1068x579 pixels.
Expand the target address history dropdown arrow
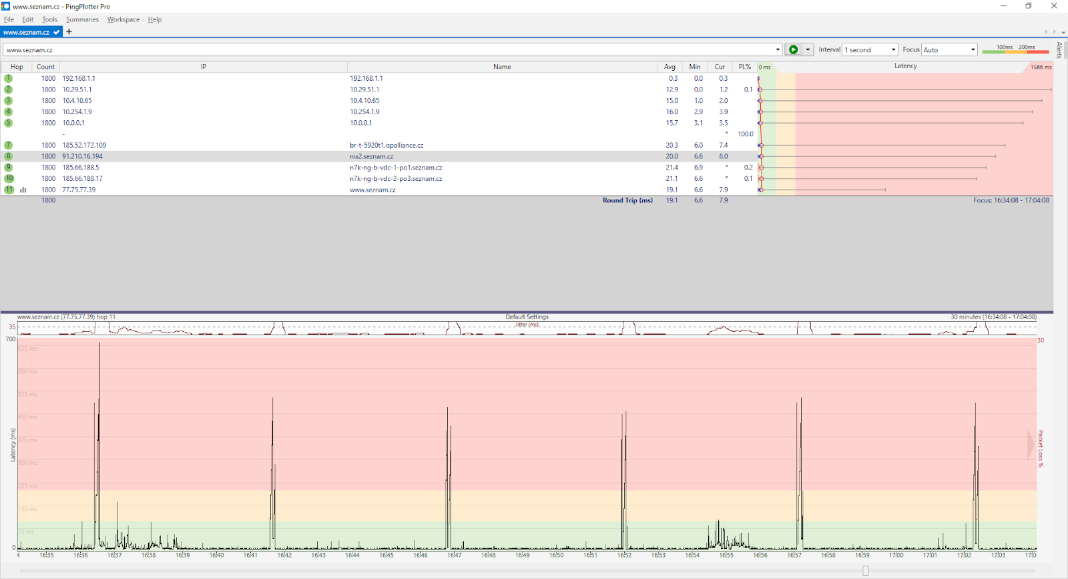click(778, 49)
